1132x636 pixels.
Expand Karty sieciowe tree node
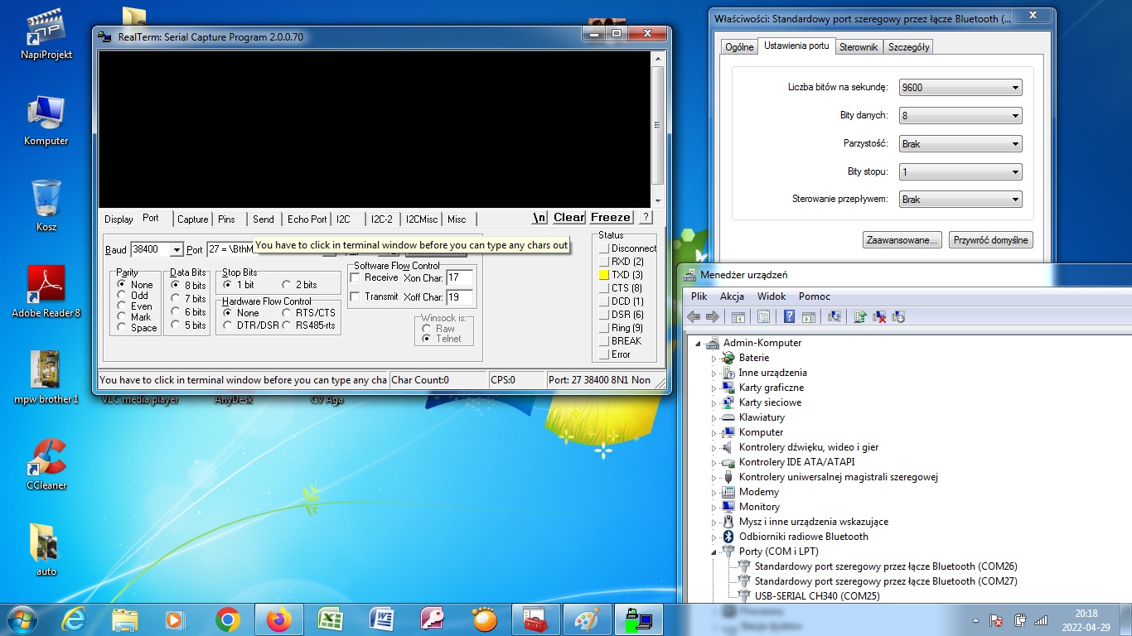point(714,402)
